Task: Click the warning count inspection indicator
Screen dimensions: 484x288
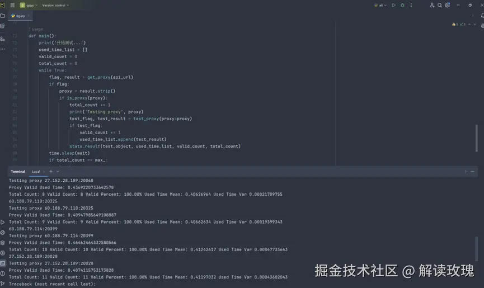Action: (x=455, y=25)
